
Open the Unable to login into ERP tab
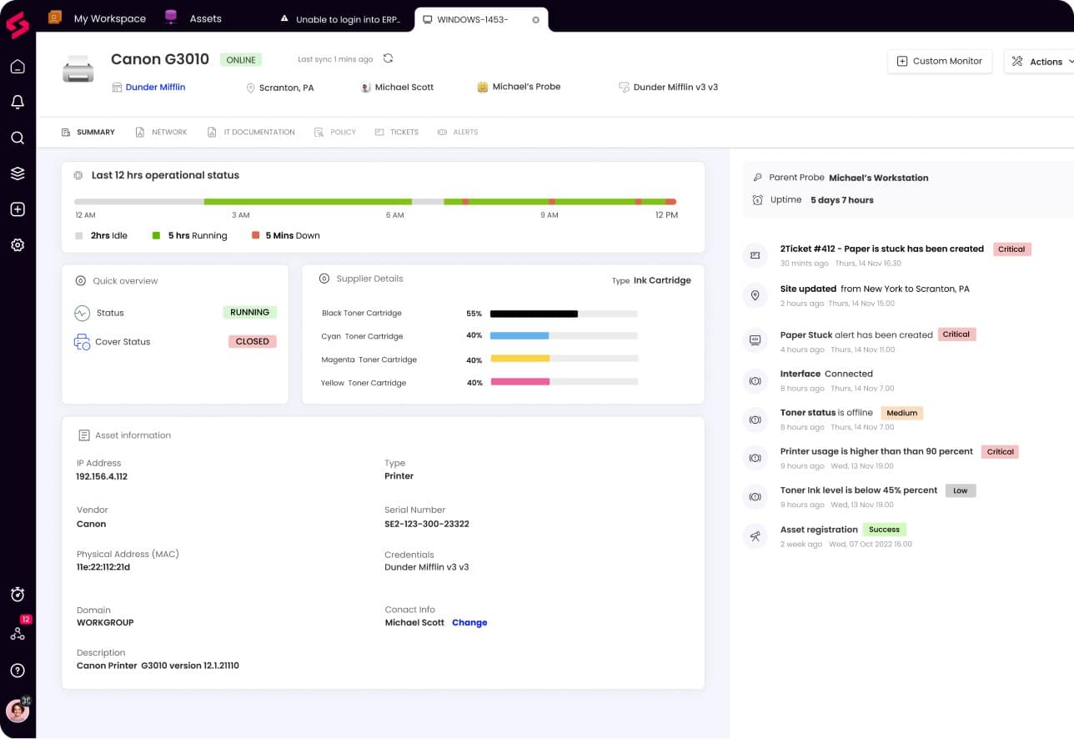click(x=340, y=19)
